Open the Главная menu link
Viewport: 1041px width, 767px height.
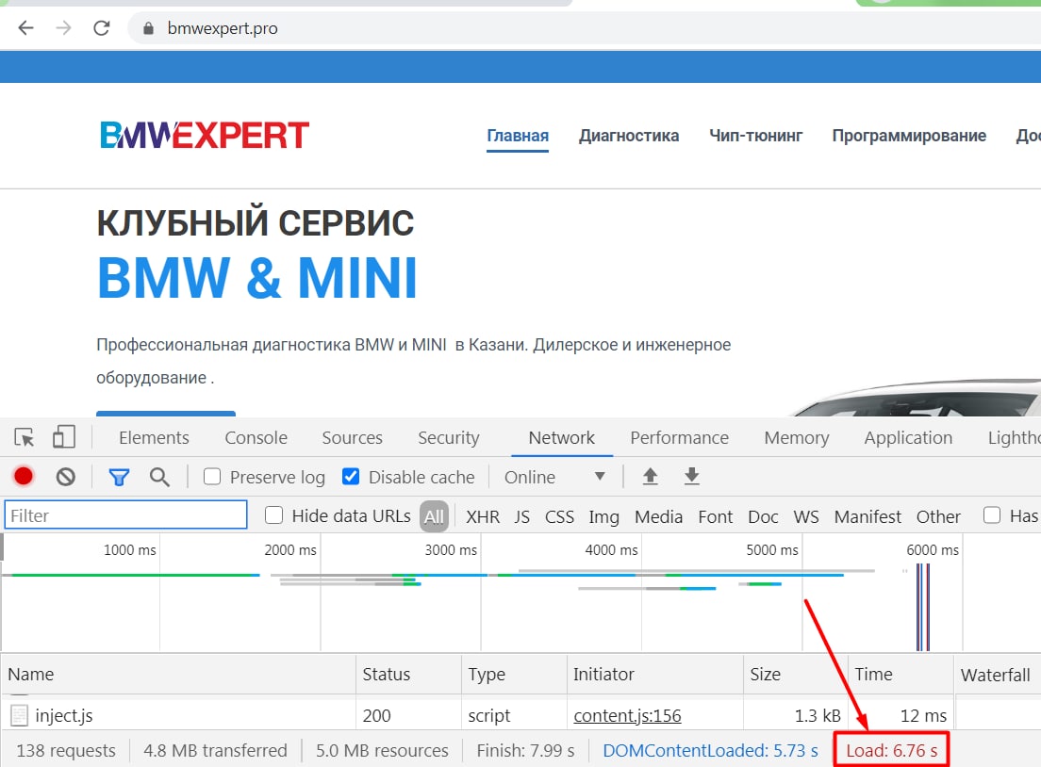(518, 136)
